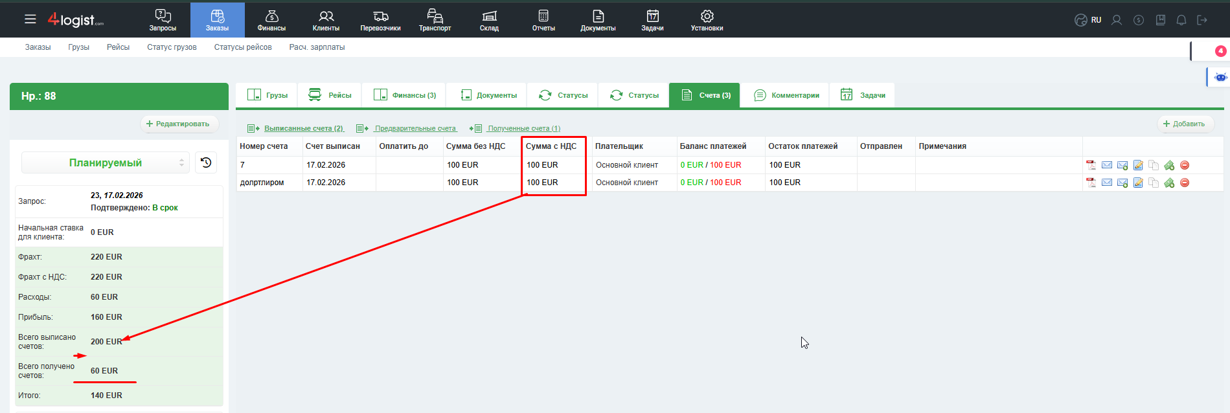Add payment to invoice 7 via money icon
The height and width of the screenshot is (413, 1230).
click(1169, 165)
